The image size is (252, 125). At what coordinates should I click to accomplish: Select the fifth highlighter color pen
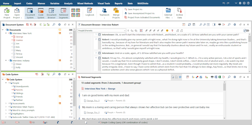(162, 30)
